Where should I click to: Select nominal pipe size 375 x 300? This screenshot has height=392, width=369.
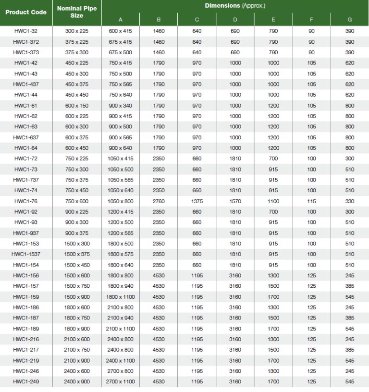click(77, 52)
